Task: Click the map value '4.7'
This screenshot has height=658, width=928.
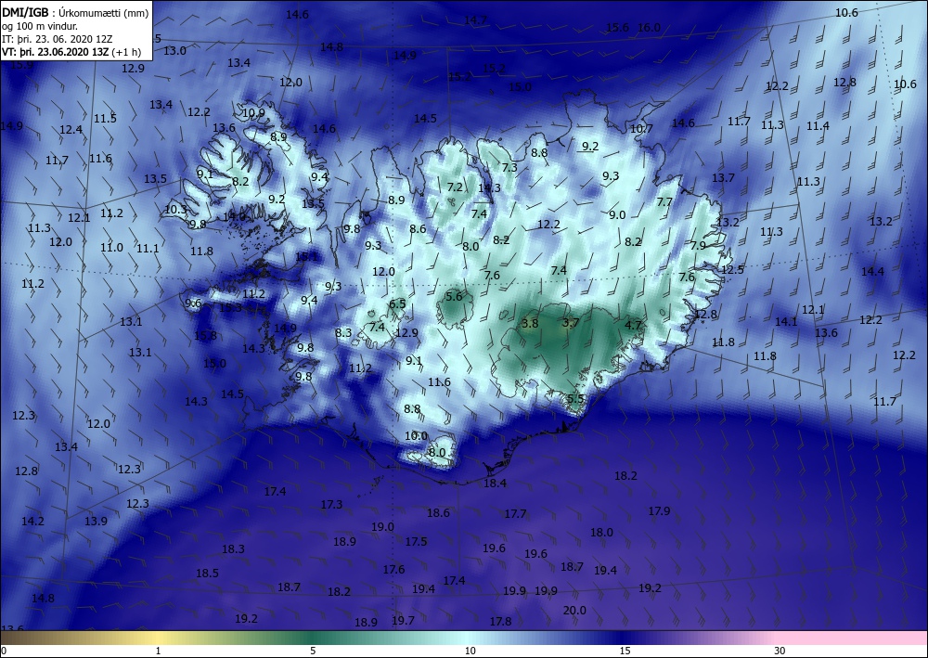Action: click(x=633, y=325)
